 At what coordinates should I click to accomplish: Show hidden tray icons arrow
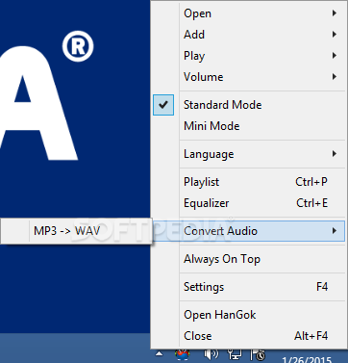pos(160,354)
